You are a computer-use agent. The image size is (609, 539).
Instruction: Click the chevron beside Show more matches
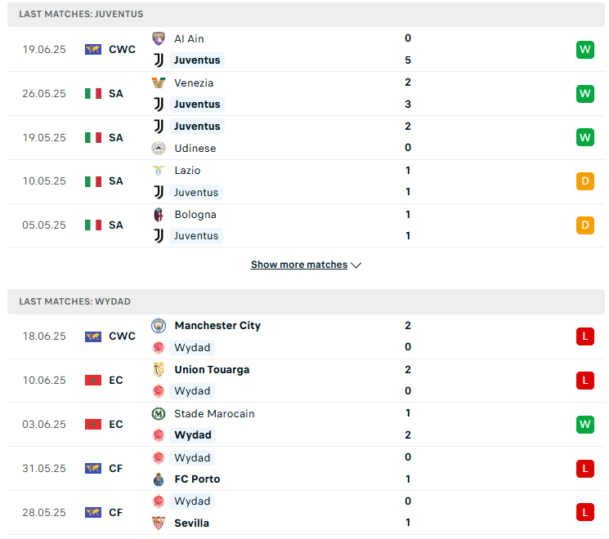tap(356, 265)
